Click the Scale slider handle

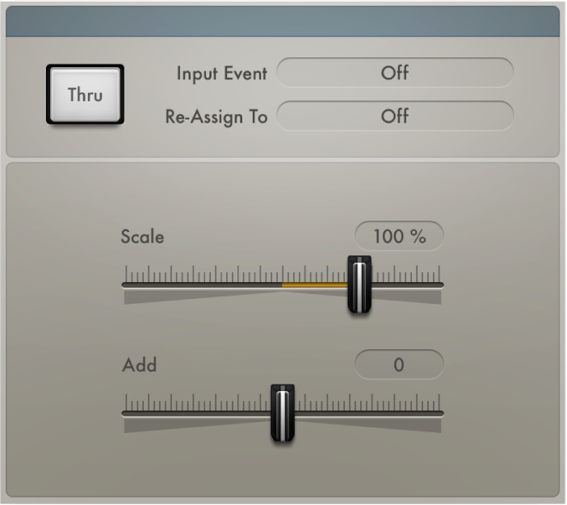(359, 284)
